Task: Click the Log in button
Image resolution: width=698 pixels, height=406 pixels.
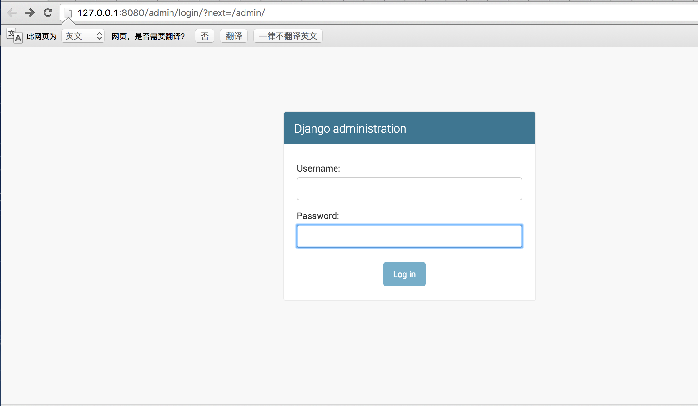Action: point(404,274)
